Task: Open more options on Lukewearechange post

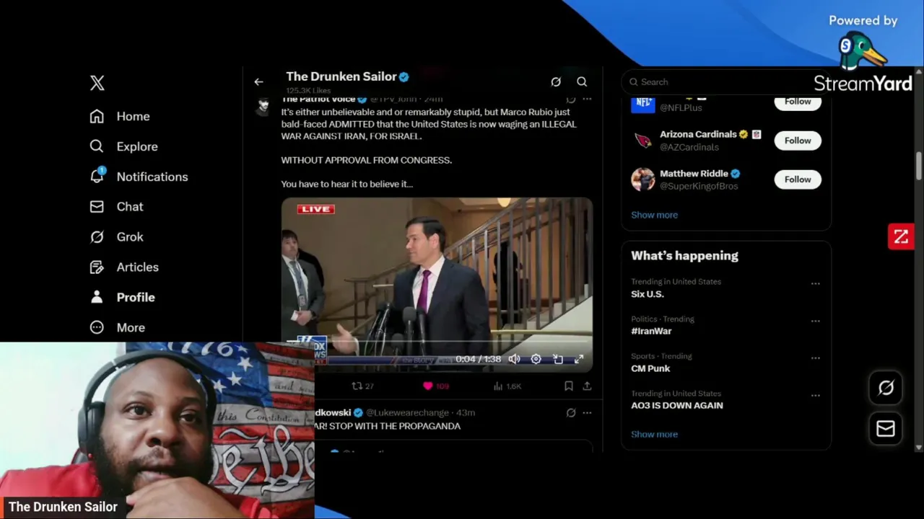Action: 587,413
